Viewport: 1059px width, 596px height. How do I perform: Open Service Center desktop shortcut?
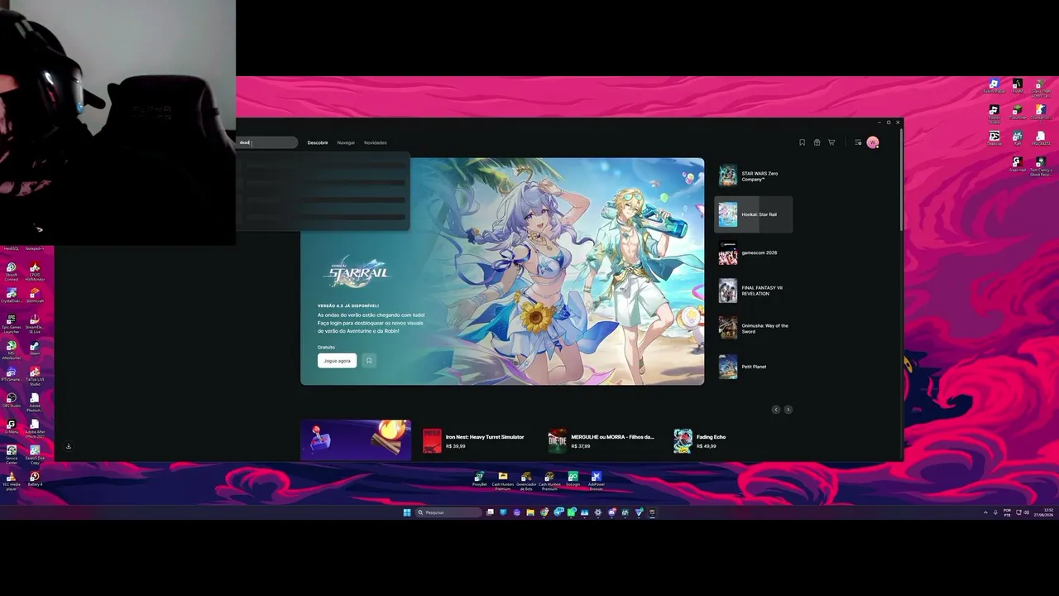pos(12,454)
